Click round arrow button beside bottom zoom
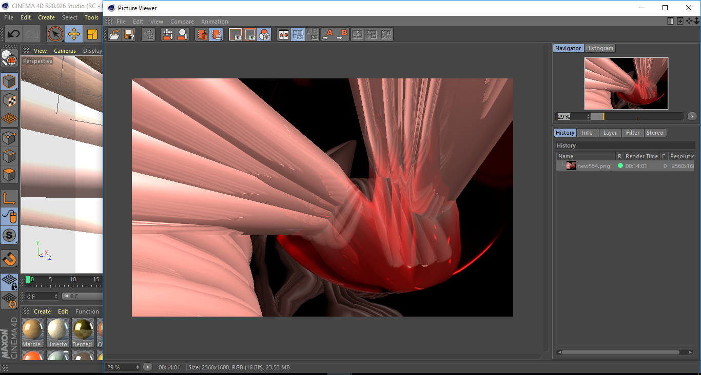The height and width of the screenshot is (375, 701). click(148, 367)
